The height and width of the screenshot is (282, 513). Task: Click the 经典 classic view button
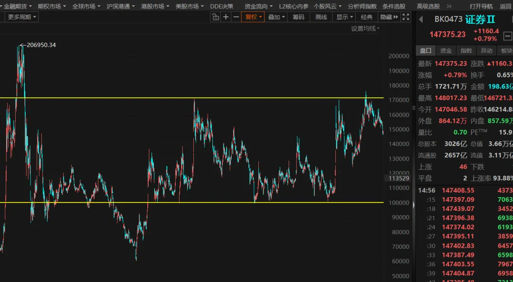click(366, 17)
